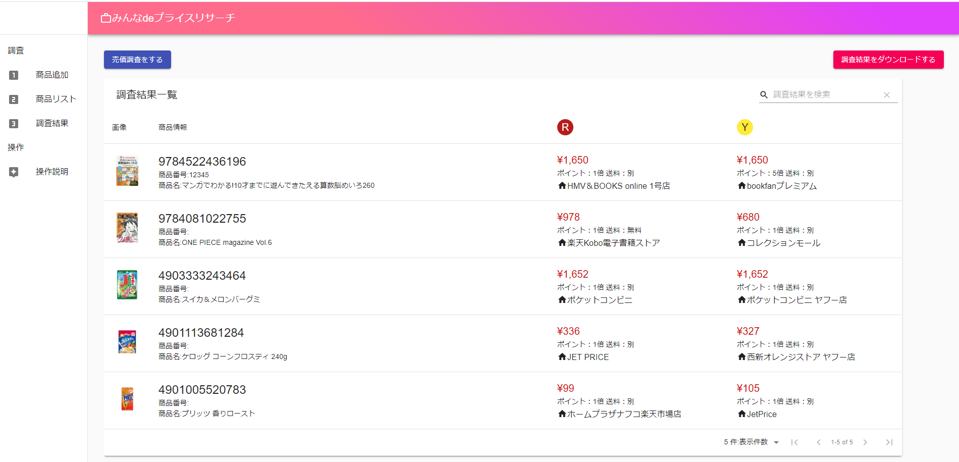Click the numbered 2 icon beside 商品リスト

coord(14,99)
